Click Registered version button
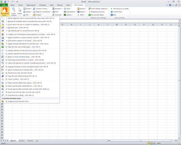181x145 pixels. (97, 12)
